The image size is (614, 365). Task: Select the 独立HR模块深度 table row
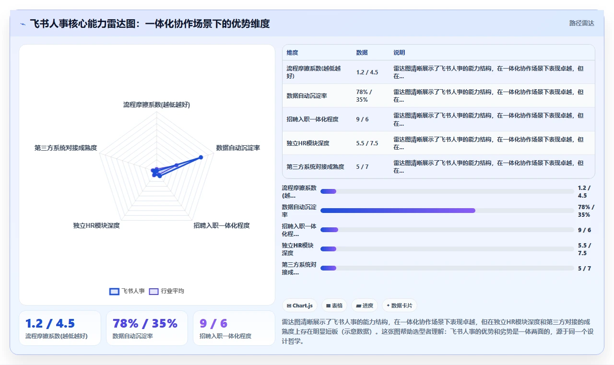click(438, 143)
